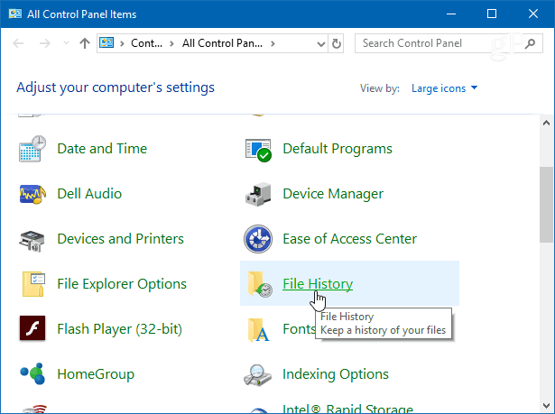Open the Devices and Printers link

pos(120,239)
